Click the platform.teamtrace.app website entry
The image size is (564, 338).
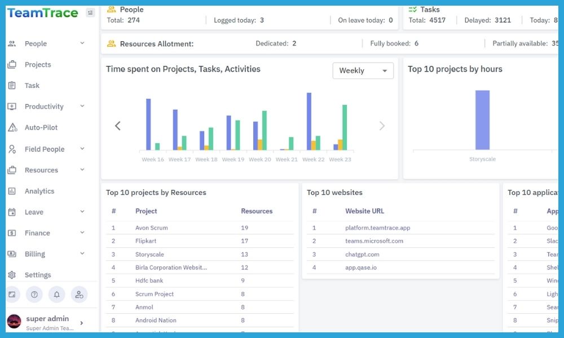(x=378, y=228)
